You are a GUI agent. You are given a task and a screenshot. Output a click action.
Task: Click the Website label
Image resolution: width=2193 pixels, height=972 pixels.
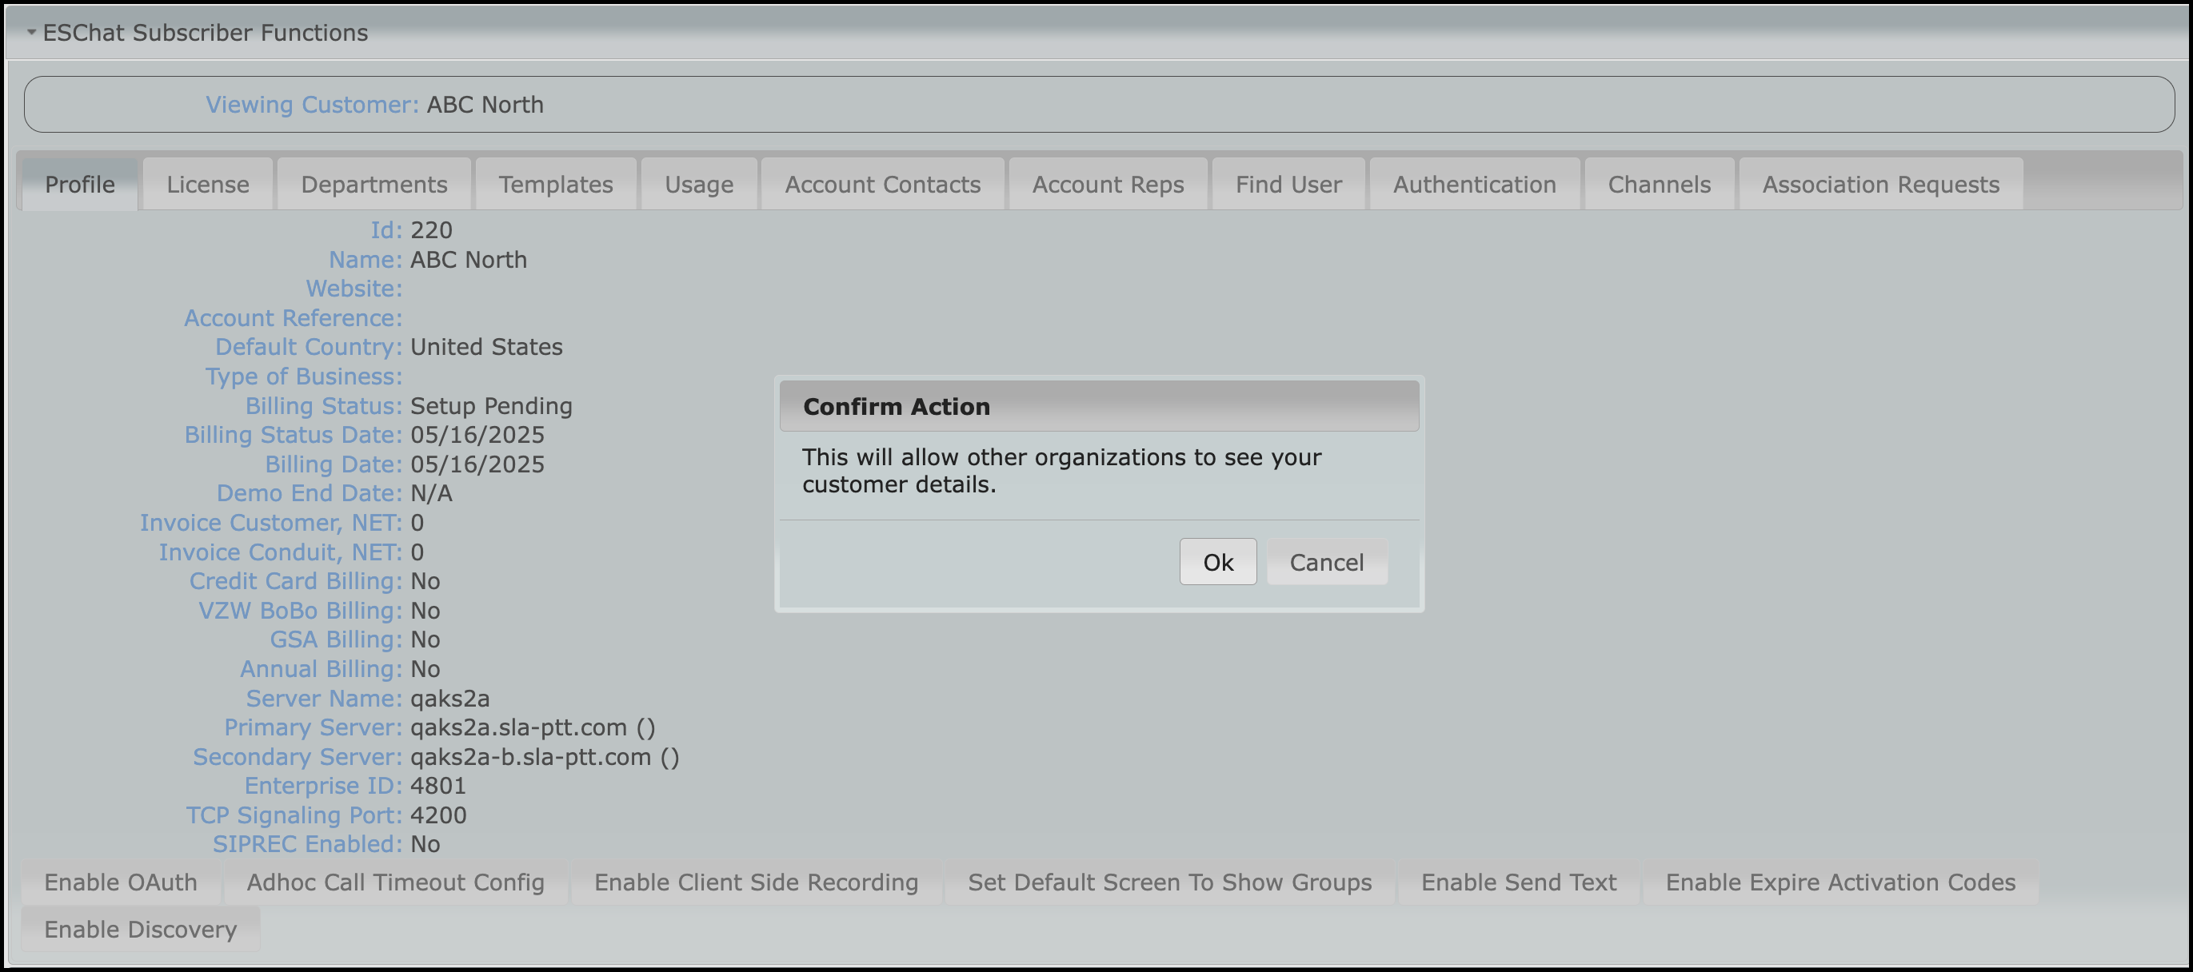tap(354, 289)
